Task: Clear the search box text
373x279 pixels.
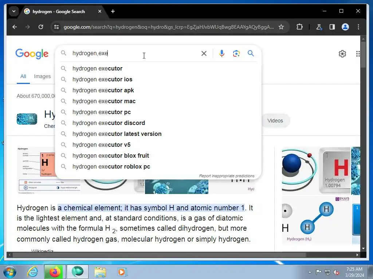Action: pos(204,53)
